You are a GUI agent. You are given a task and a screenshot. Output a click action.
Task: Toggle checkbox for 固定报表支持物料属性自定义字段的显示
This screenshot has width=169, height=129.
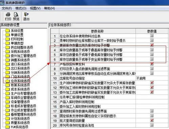pos(152,116)
